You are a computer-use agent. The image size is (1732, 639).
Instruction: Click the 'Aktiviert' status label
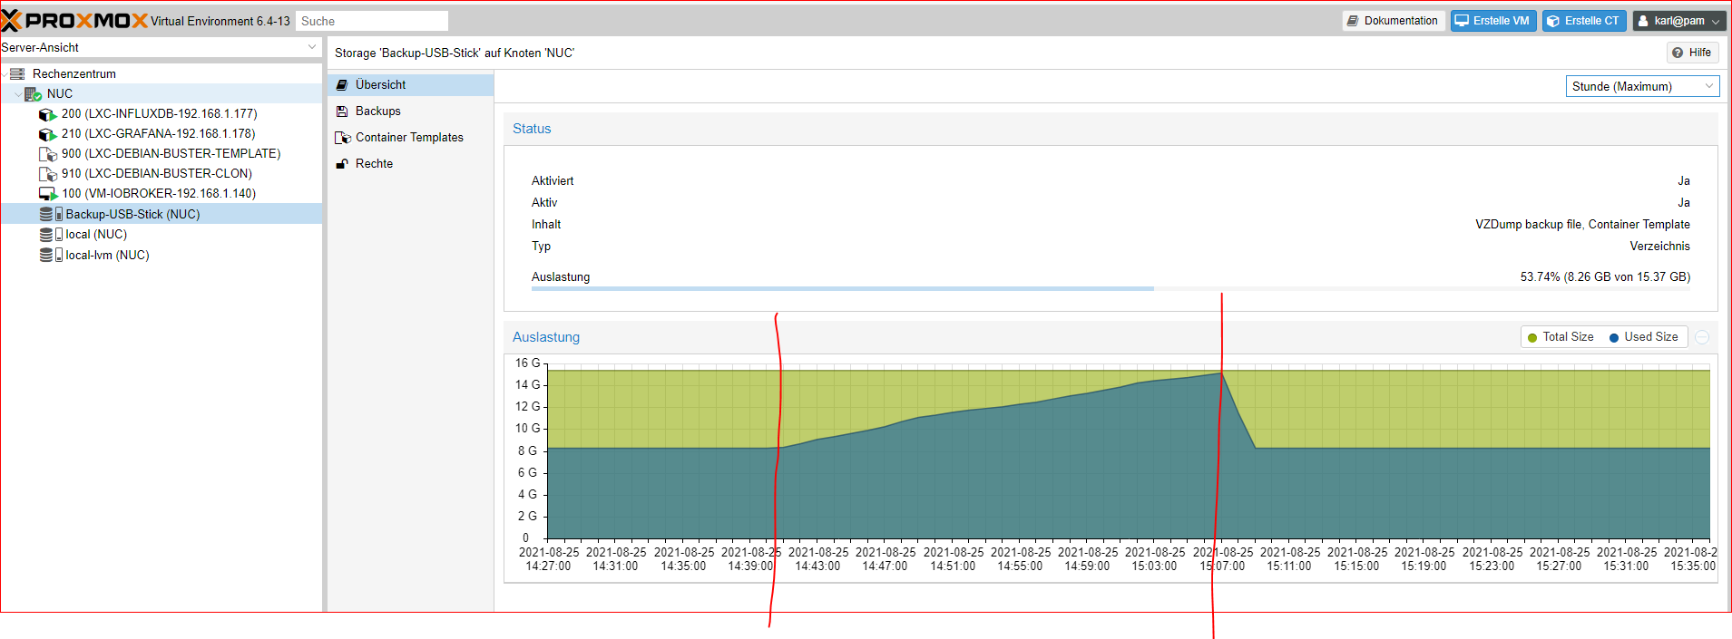[x=553, y=180]
